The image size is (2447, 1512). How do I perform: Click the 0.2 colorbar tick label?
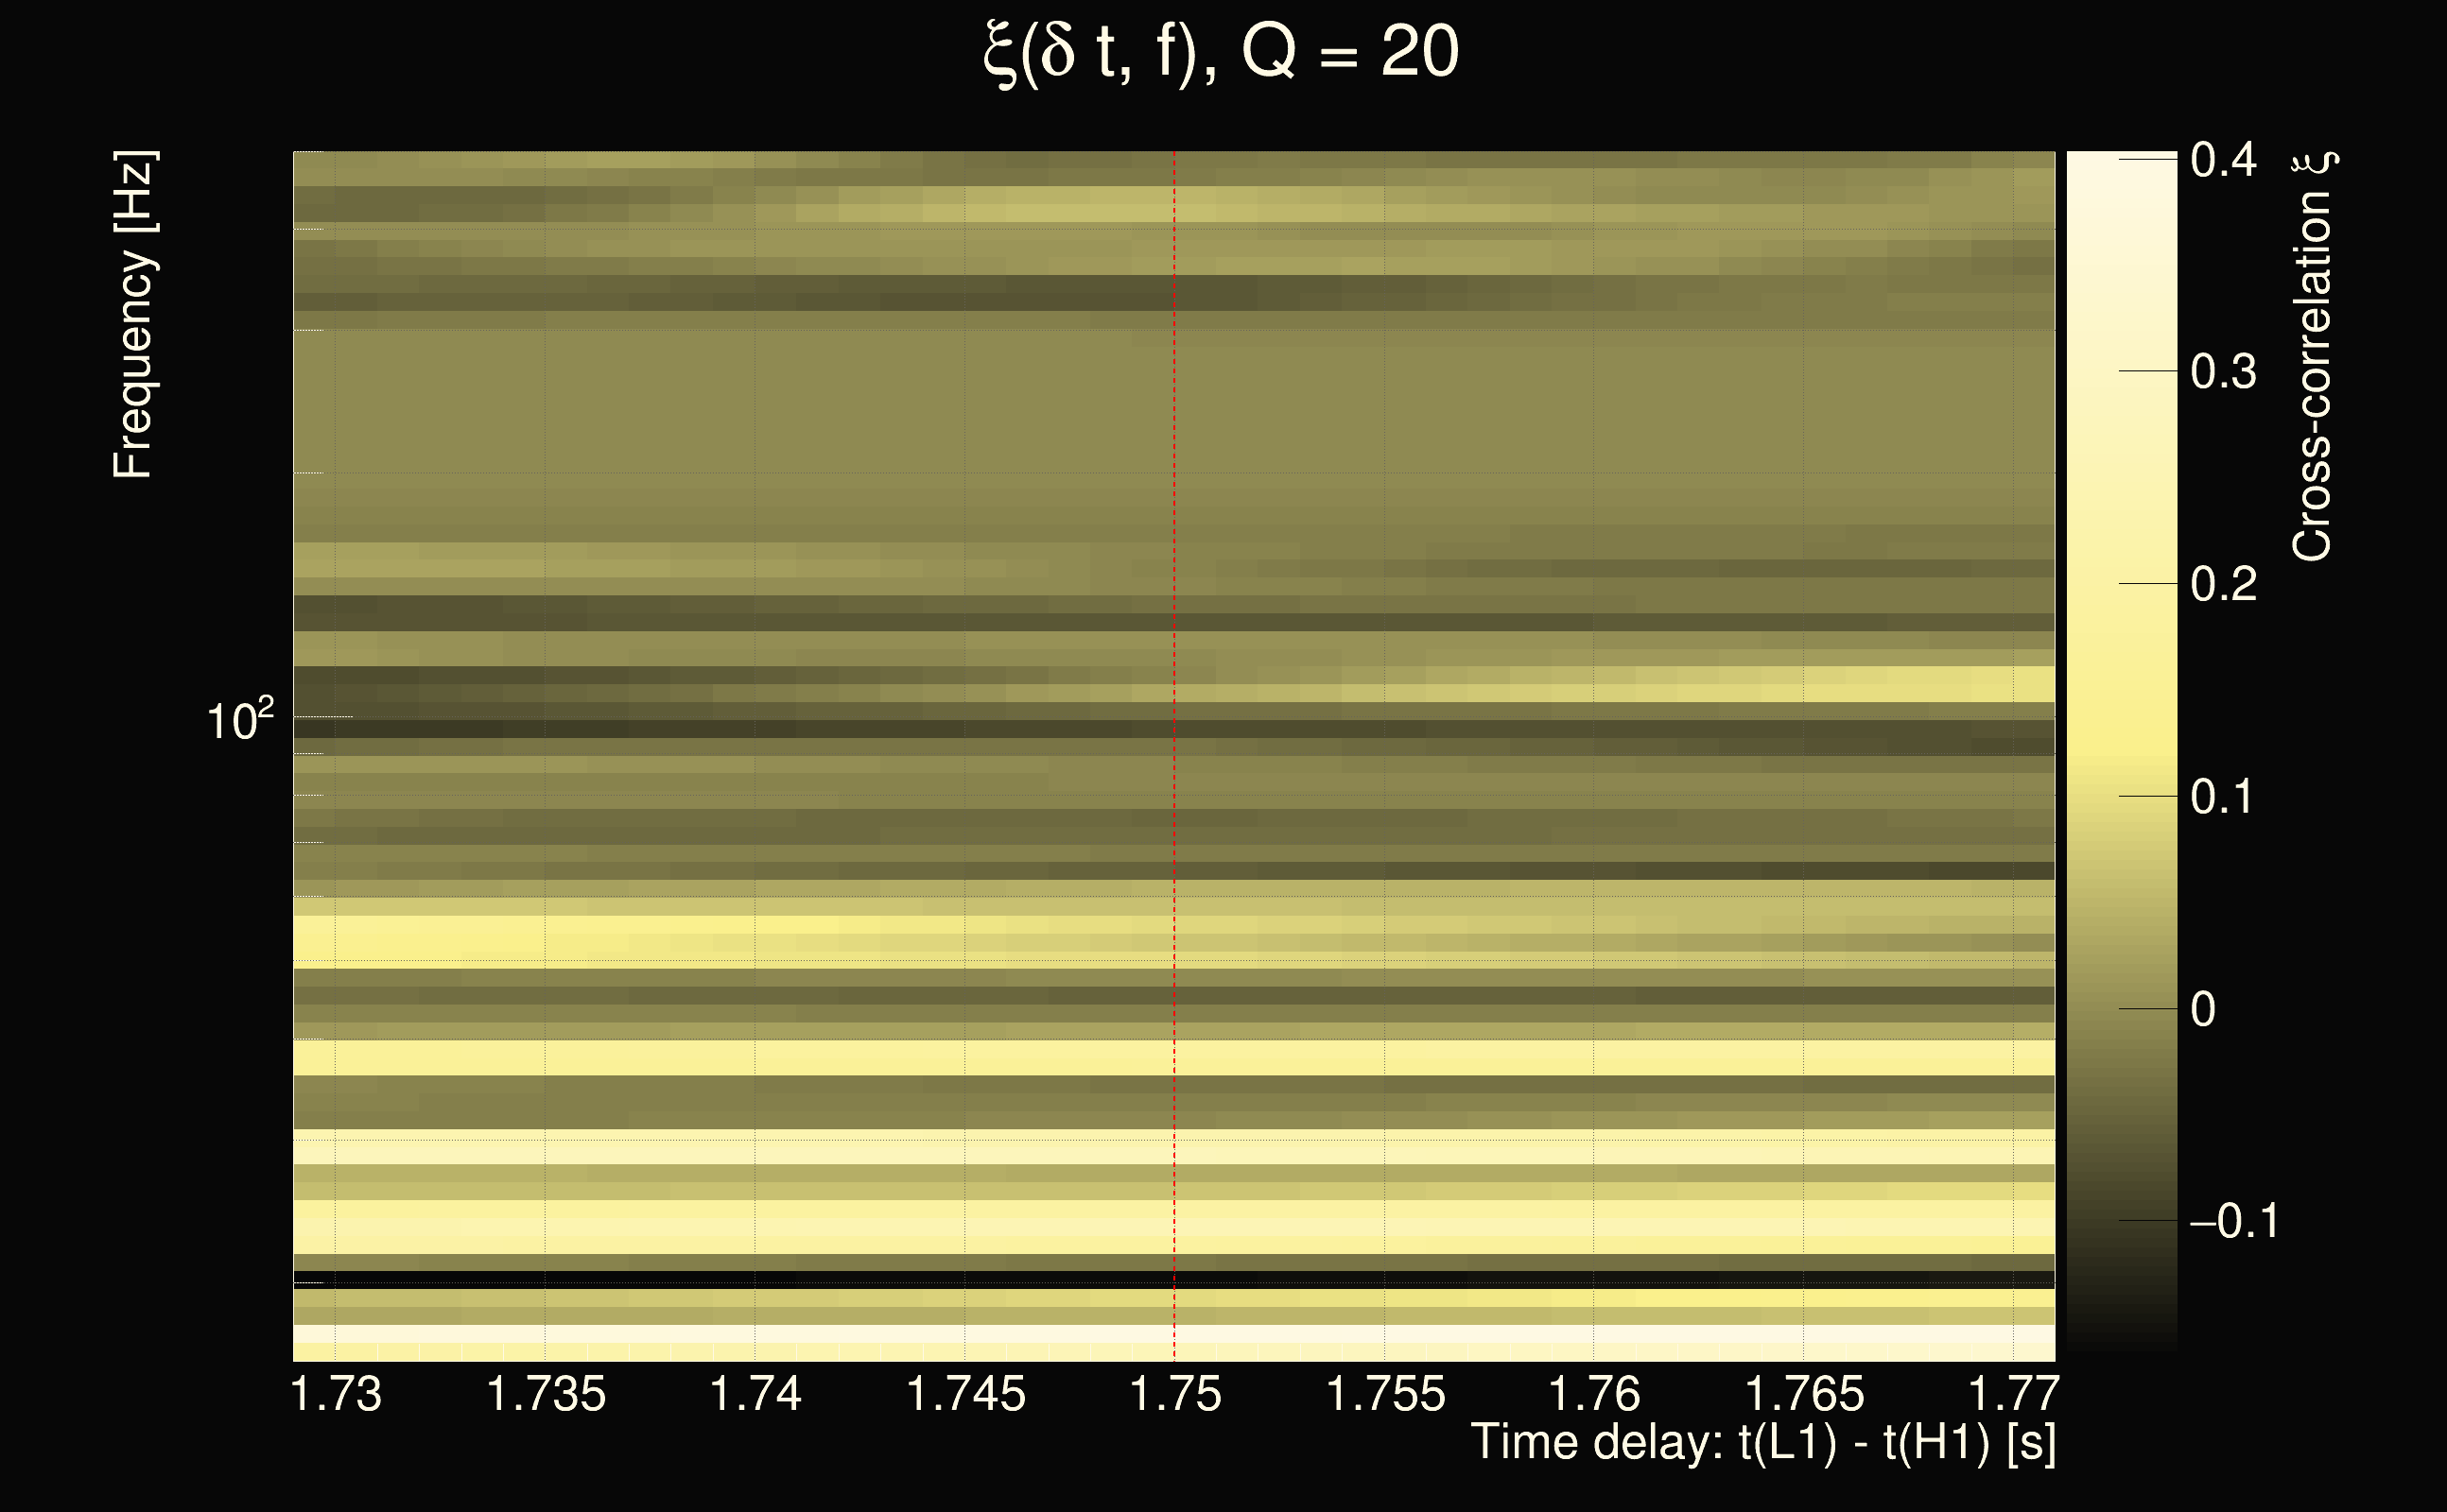2223,584
